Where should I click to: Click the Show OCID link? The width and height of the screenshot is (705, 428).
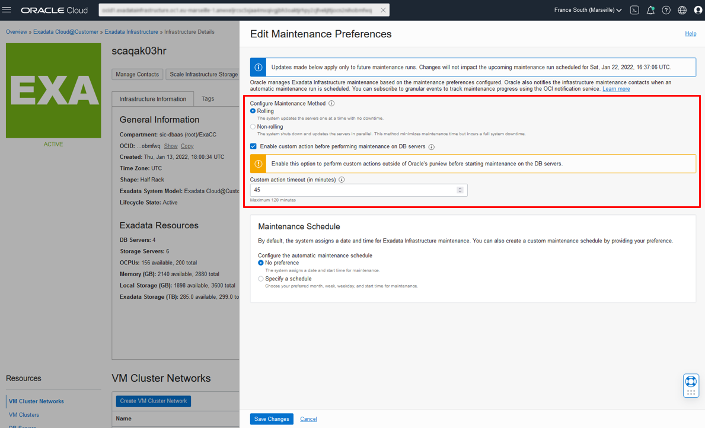click(171, 146)
